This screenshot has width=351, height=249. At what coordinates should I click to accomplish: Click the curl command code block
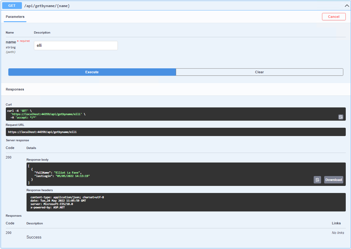click(x=176, y=114)
